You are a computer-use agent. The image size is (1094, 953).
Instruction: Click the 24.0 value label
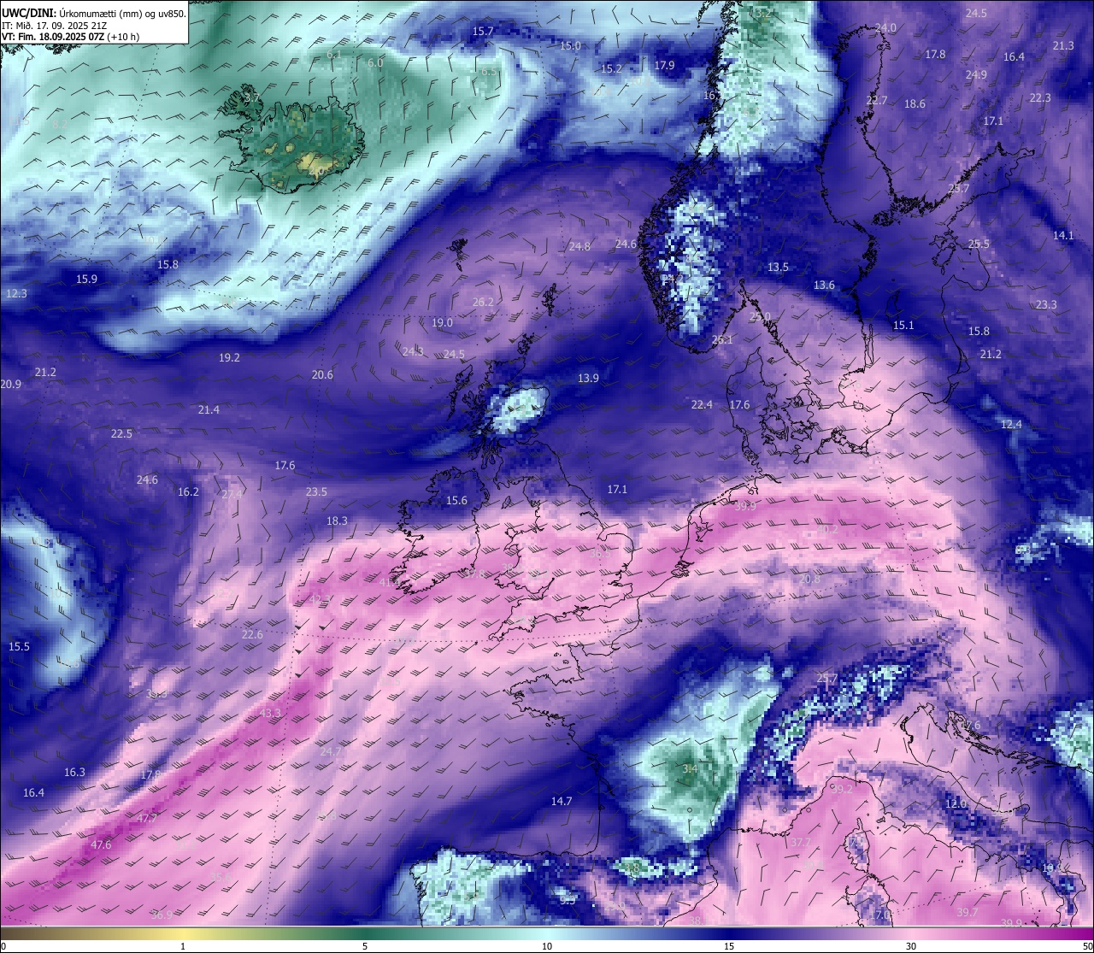(x=885, y=28)
